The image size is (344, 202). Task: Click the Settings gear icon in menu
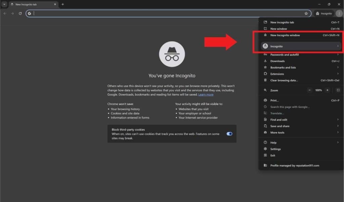pyautogui.click(x=265, y=149)
